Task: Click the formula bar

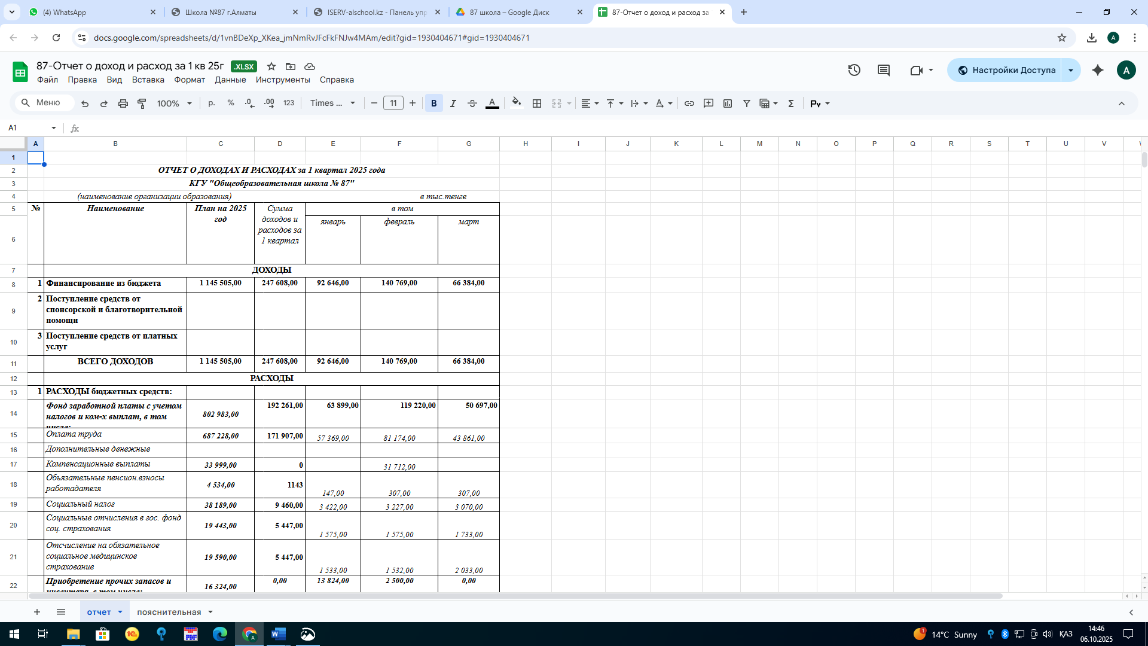Action: click(610, 128)
